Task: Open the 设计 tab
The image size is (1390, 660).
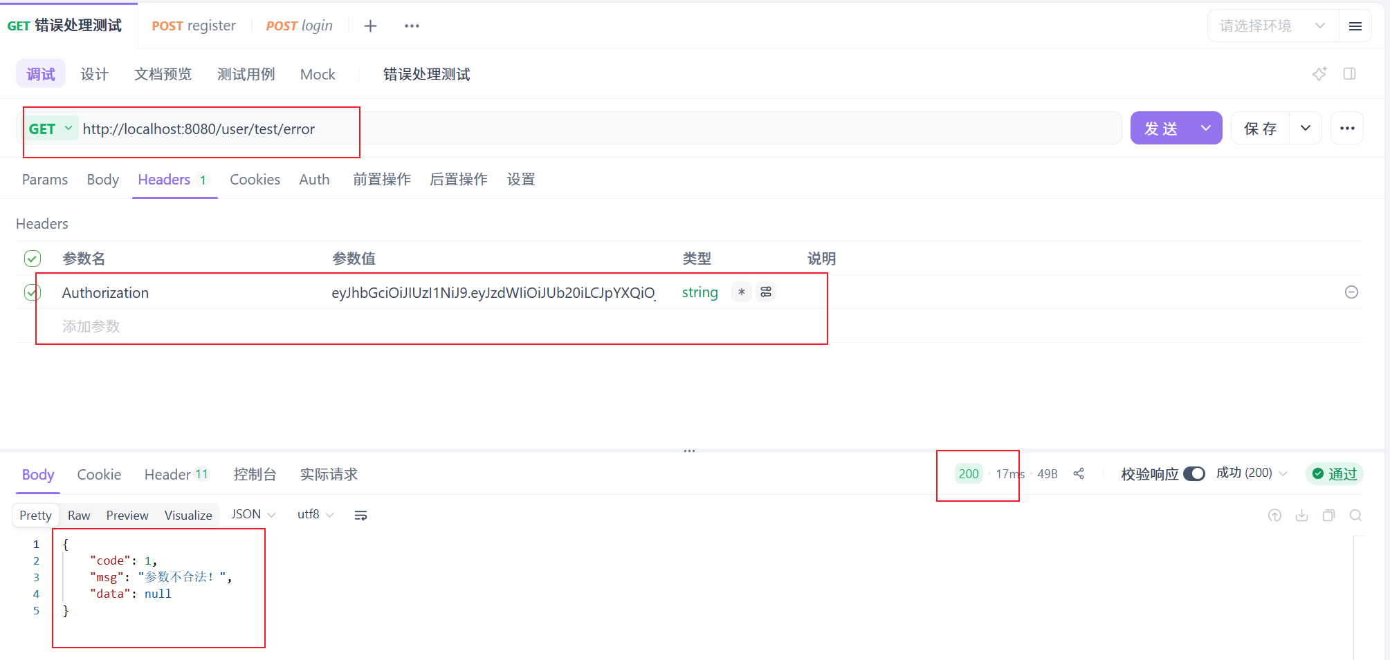Action: point(94,74)
